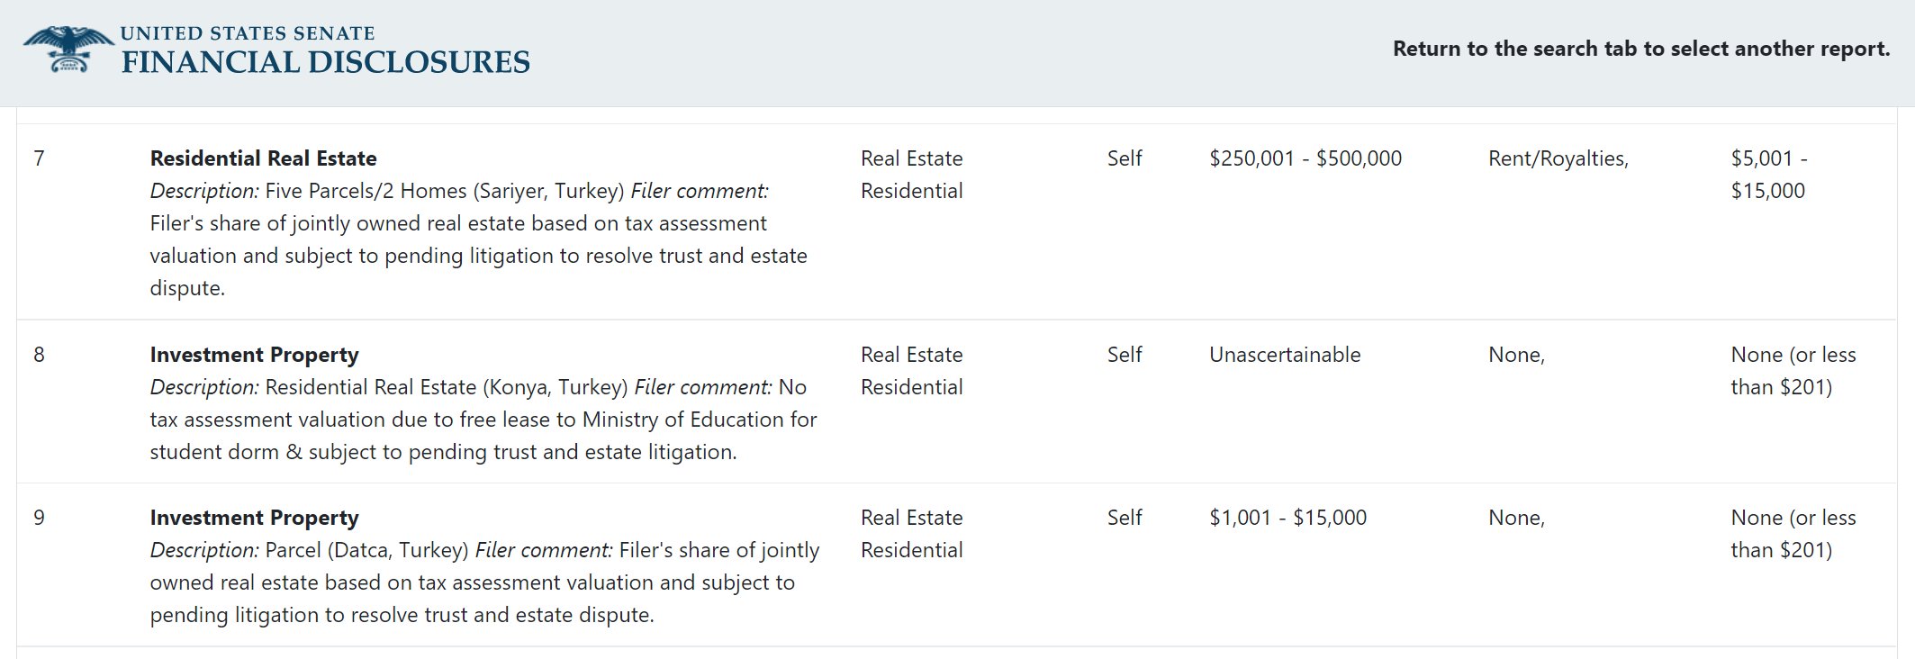Image resolution: width=1915 pixels, height=659 pixels.
Task: Click Konya, Turkey description text
Action: point(446,387)
